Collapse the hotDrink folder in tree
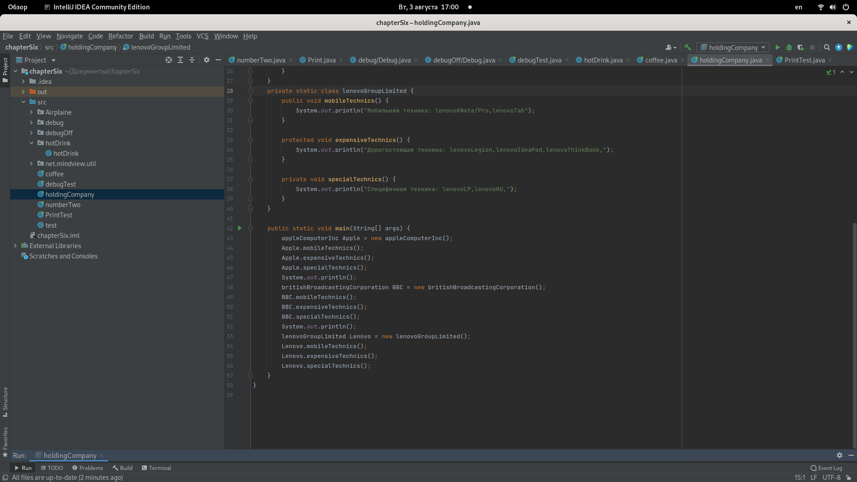 (x=31, y=143)
